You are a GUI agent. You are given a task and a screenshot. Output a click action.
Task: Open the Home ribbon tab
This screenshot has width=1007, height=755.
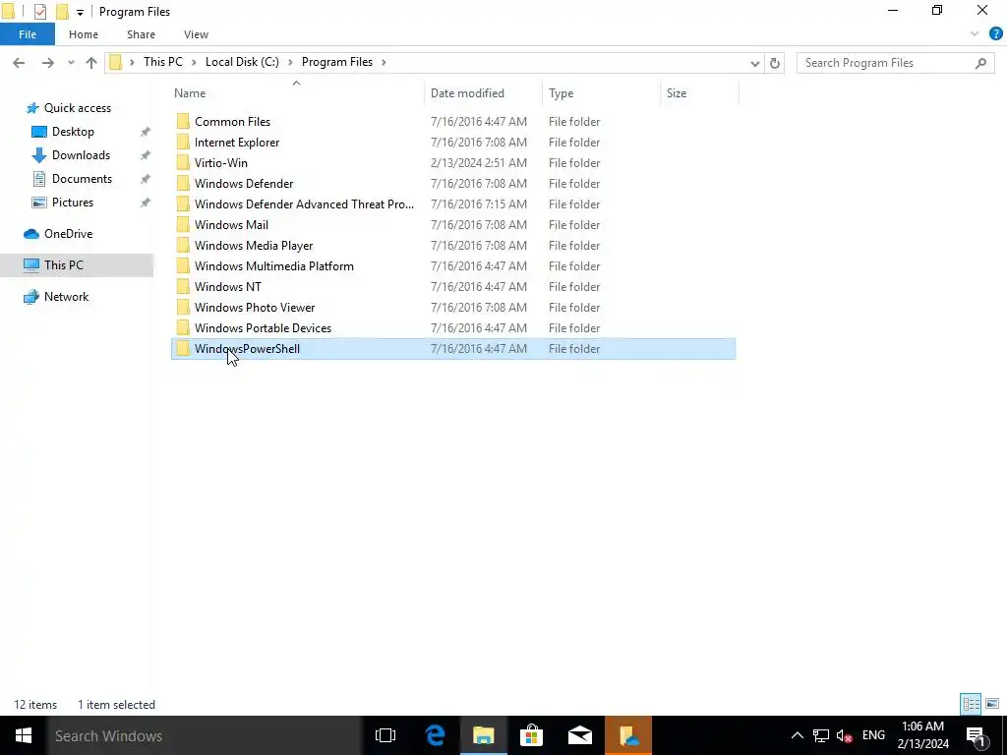(x=84, y=34)
